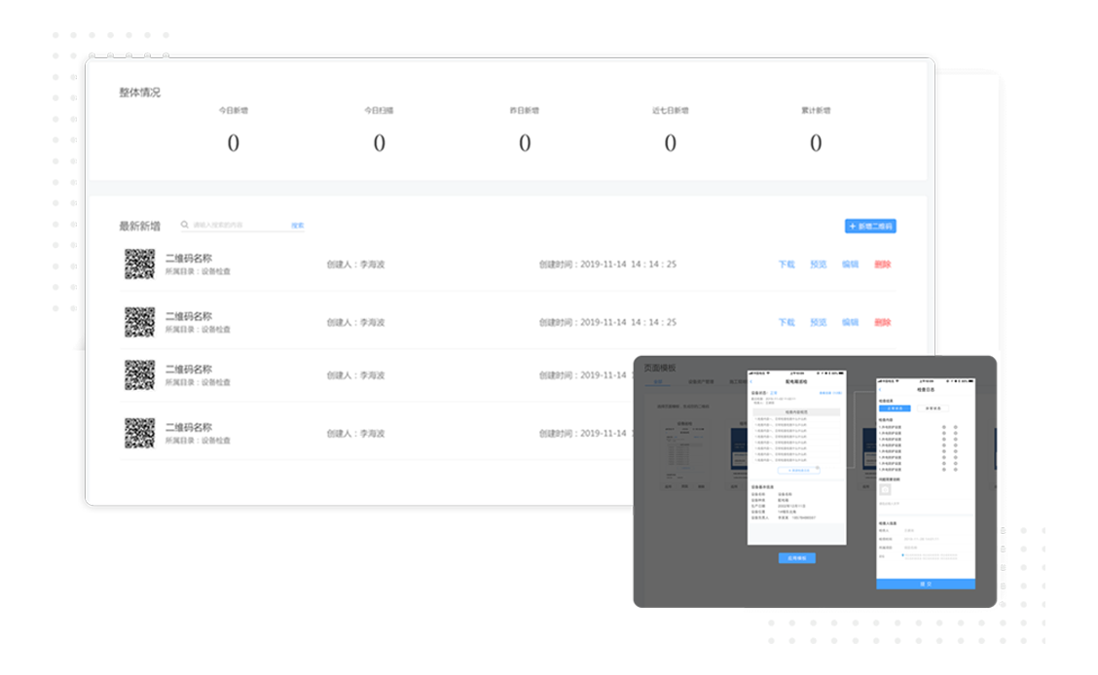Select the 今日新增 count value

point(234,143)
